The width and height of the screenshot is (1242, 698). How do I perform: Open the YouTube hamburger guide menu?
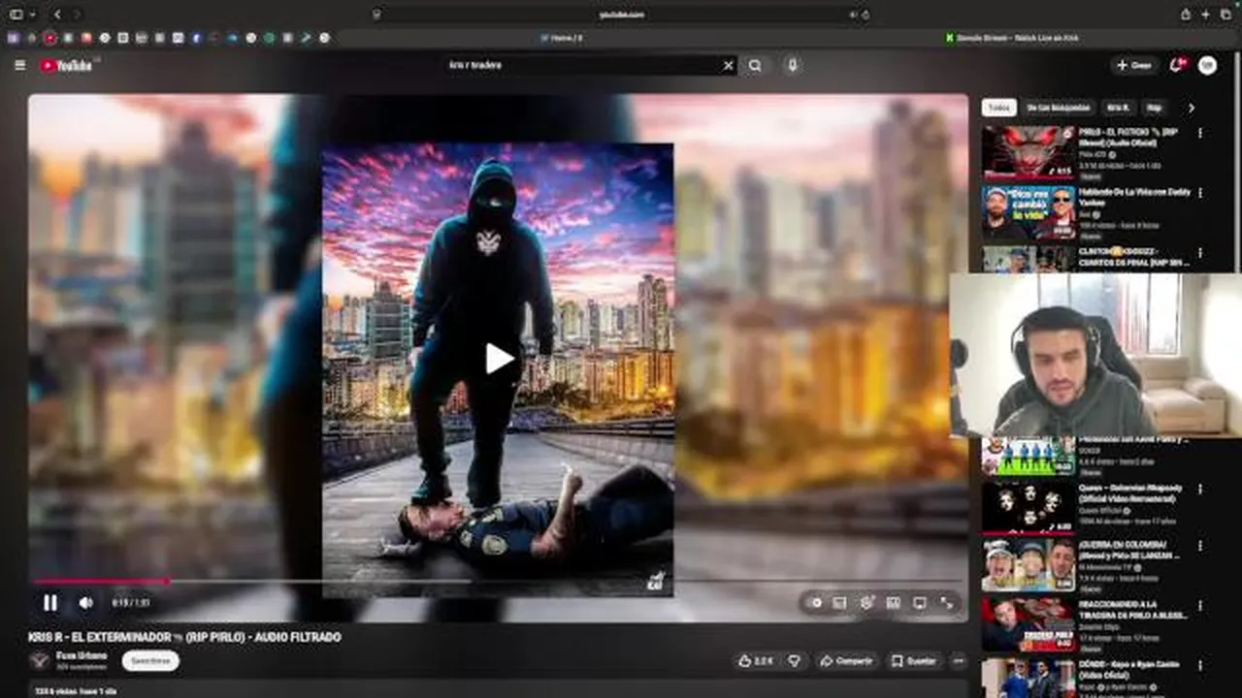click(20, 65)
